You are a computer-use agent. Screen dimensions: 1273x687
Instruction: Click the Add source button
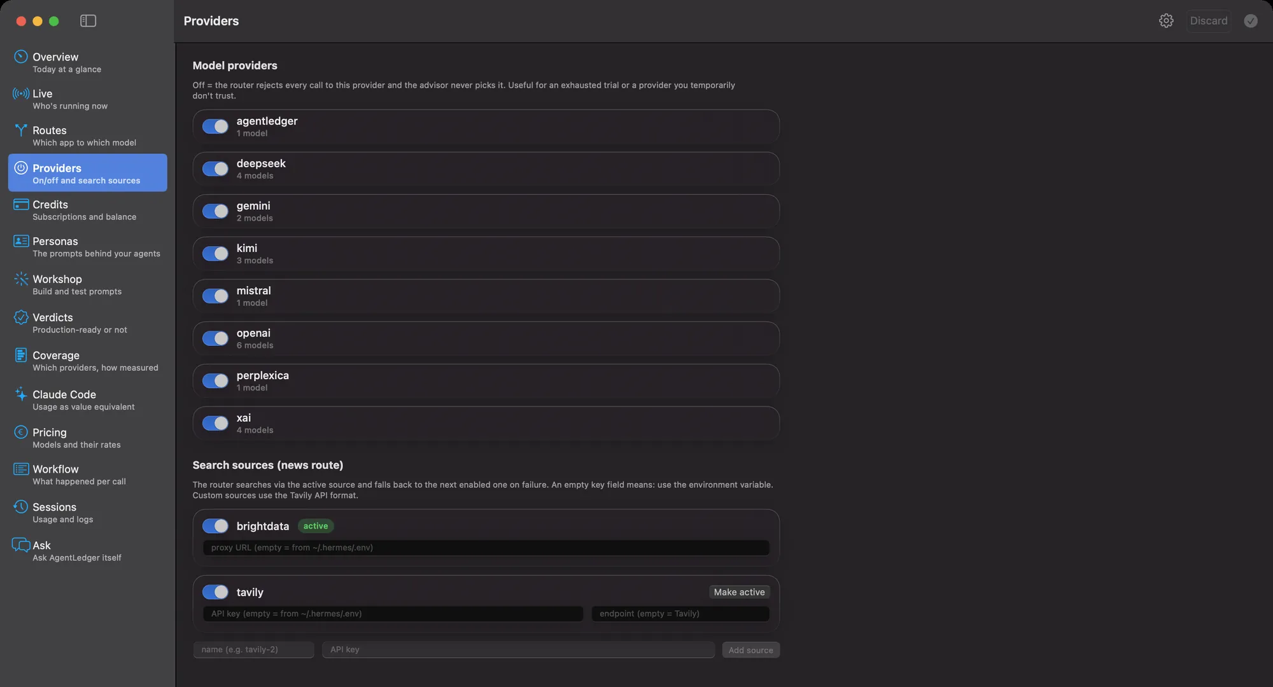point(750,650)
